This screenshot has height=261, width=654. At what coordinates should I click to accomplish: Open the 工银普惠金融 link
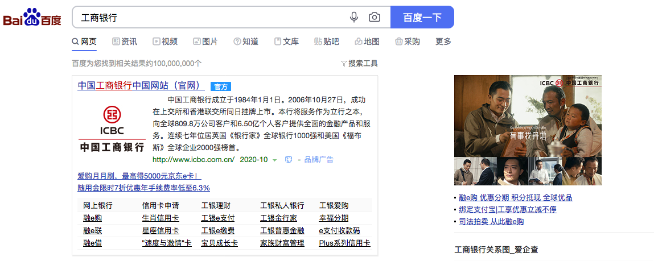[282, 230]
